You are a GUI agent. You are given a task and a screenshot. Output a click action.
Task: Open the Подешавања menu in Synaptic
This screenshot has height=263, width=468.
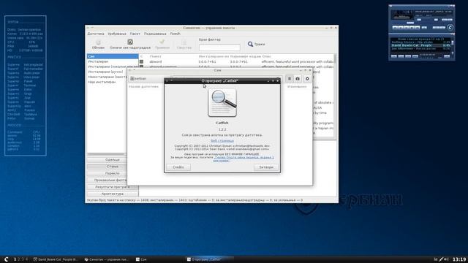(155, 34)
